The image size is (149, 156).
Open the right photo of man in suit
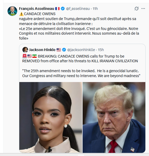click(114, 117)
